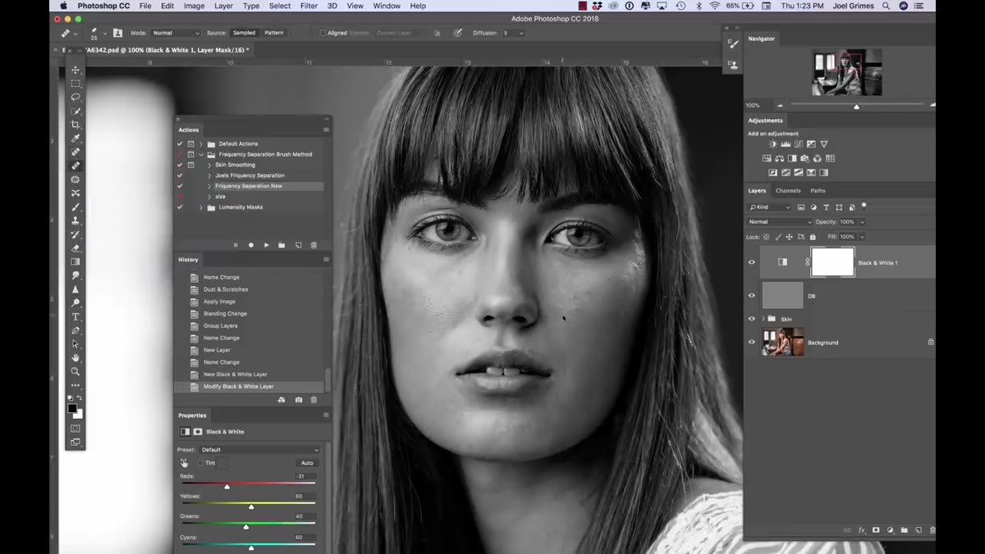The image size is (985, 554).
Task: Create new set folder icon in Actions
Action: pos(282,245)
